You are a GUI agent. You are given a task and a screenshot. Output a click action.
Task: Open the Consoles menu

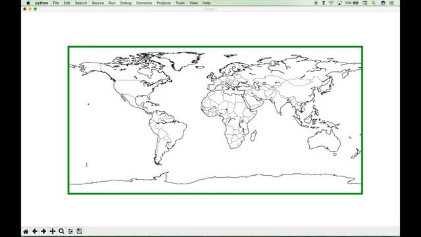pyautogui.click(x=144, y=3)
